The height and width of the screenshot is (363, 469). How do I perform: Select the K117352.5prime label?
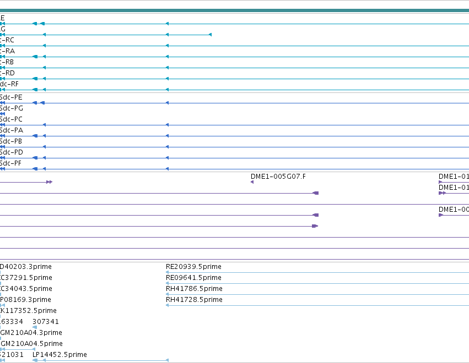click(29, 311)
